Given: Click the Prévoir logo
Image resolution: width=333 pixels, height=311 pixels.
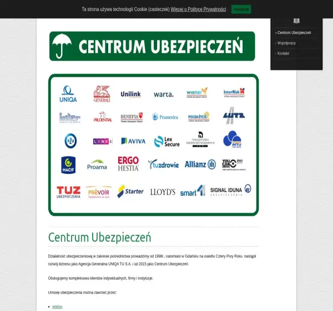Looking at the screenshot, I should 99,192.
